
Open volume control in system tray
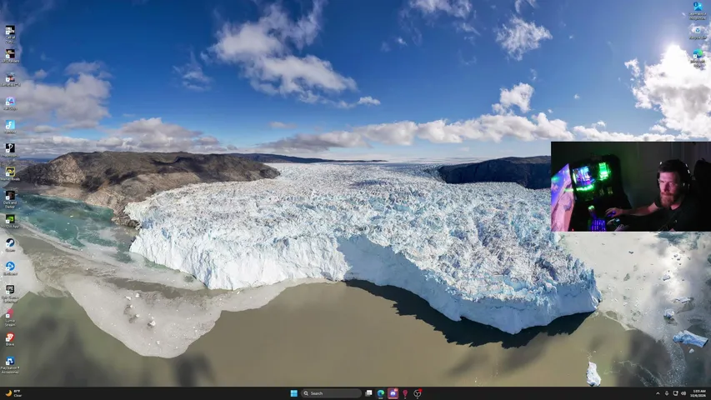(x=683, y=393)
